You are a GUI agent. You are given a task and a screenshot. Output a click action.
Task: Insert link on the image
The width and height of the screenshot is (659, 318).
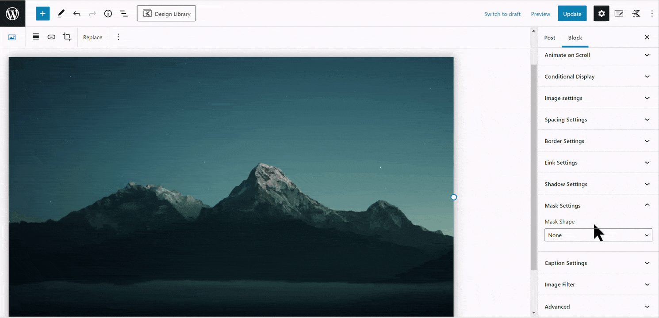point(51,37)
